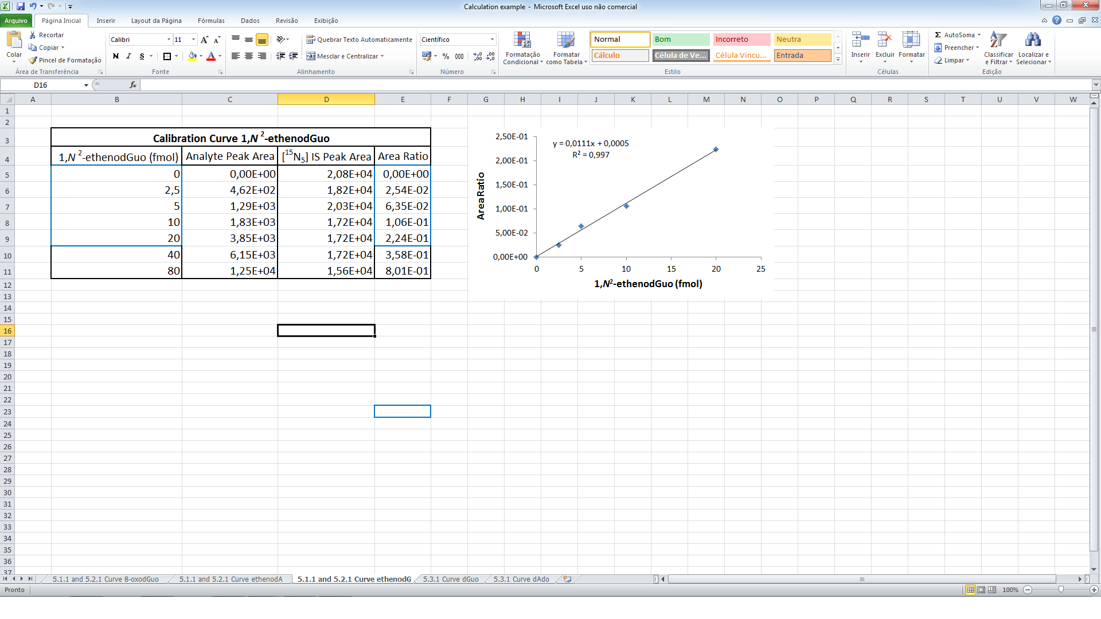Viewport: 1101px width, 619px height.
Task: Click the insert function fx icon
Action: (x=132, y=85)
